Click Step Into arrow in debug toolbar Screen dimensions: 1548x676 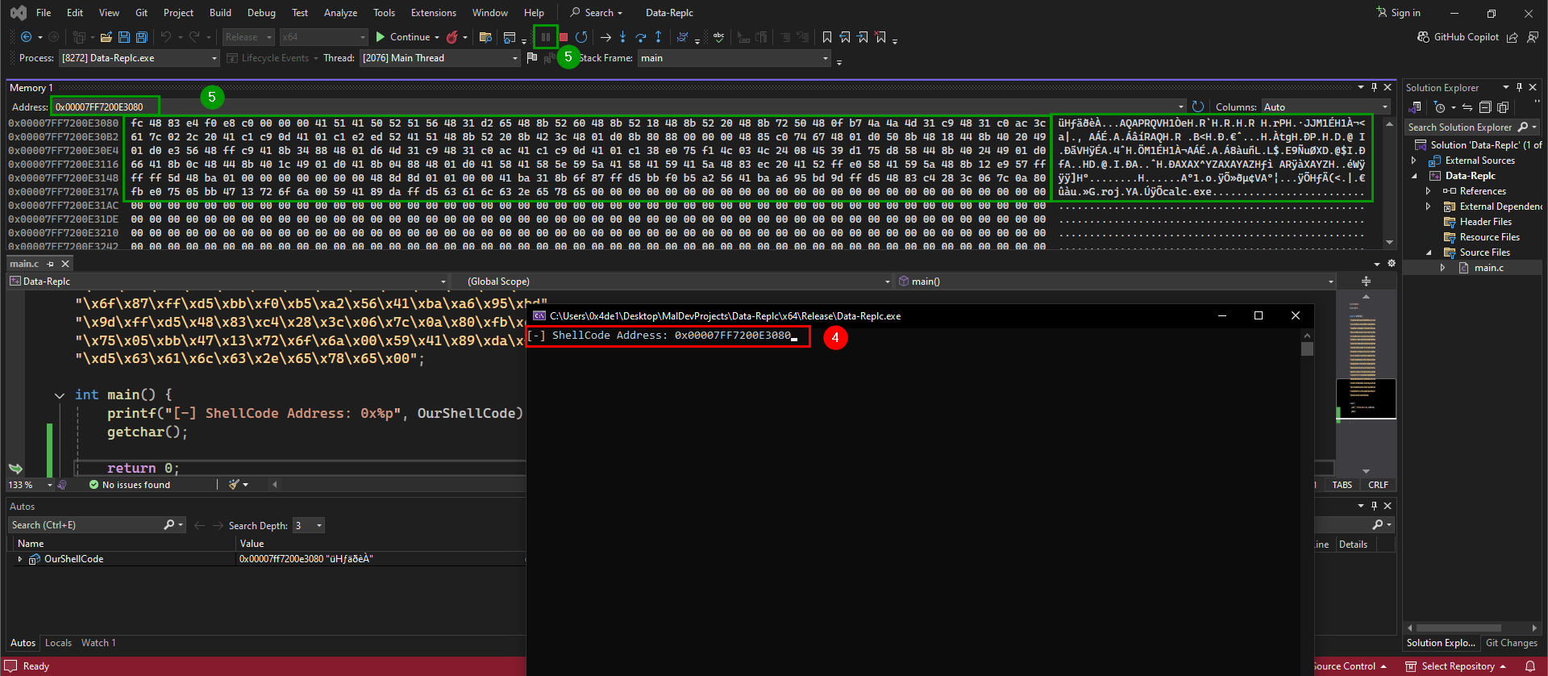tap(622, 37)
